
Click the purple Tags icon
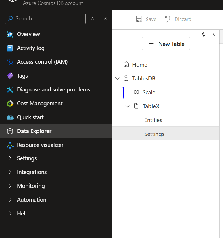pyautogui.click(x=10, y=76)
